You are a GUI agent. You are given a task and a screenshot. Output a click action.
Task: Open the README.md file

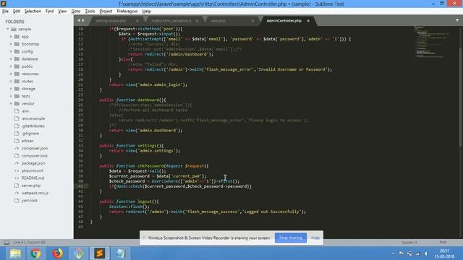pyautogui.click(x=33, y=178)
